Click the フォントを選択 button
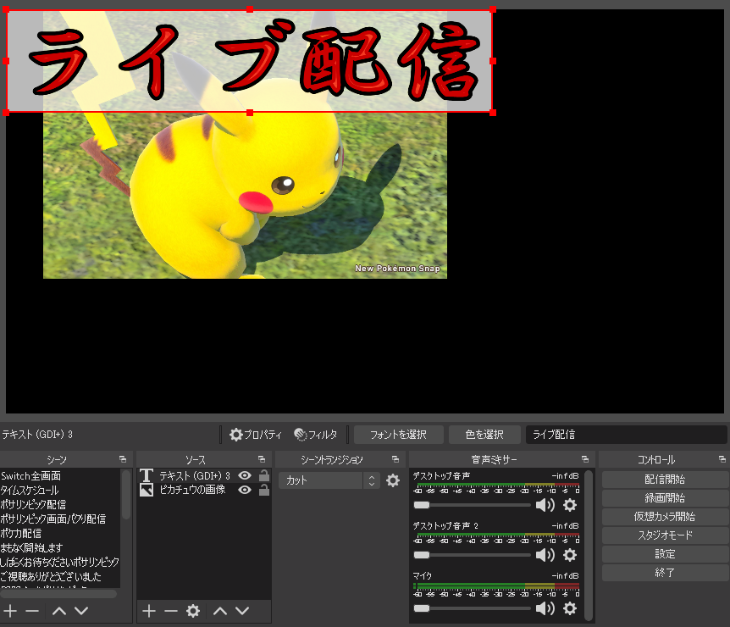 pyautogui.click(x=399, y=435)
